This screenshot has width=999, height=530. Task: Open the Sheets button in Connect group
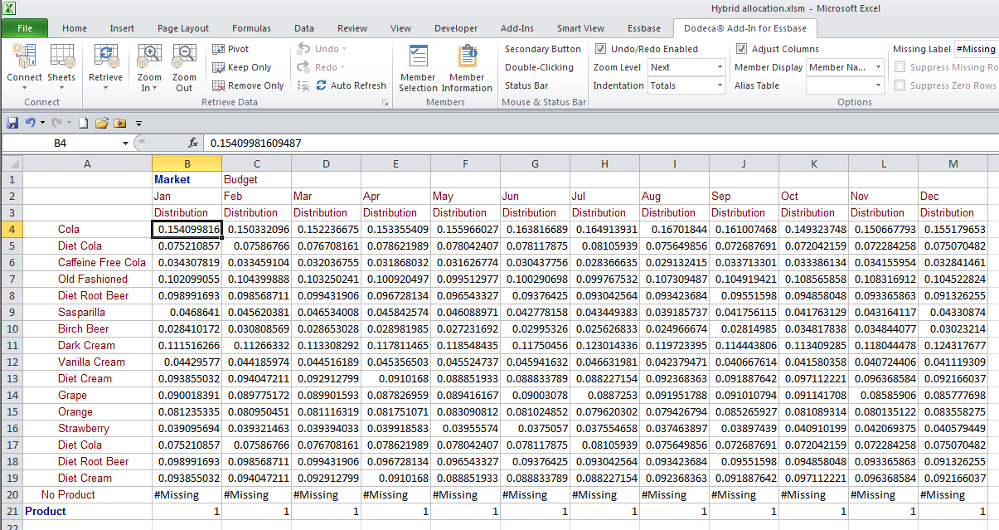coord(62,68)
